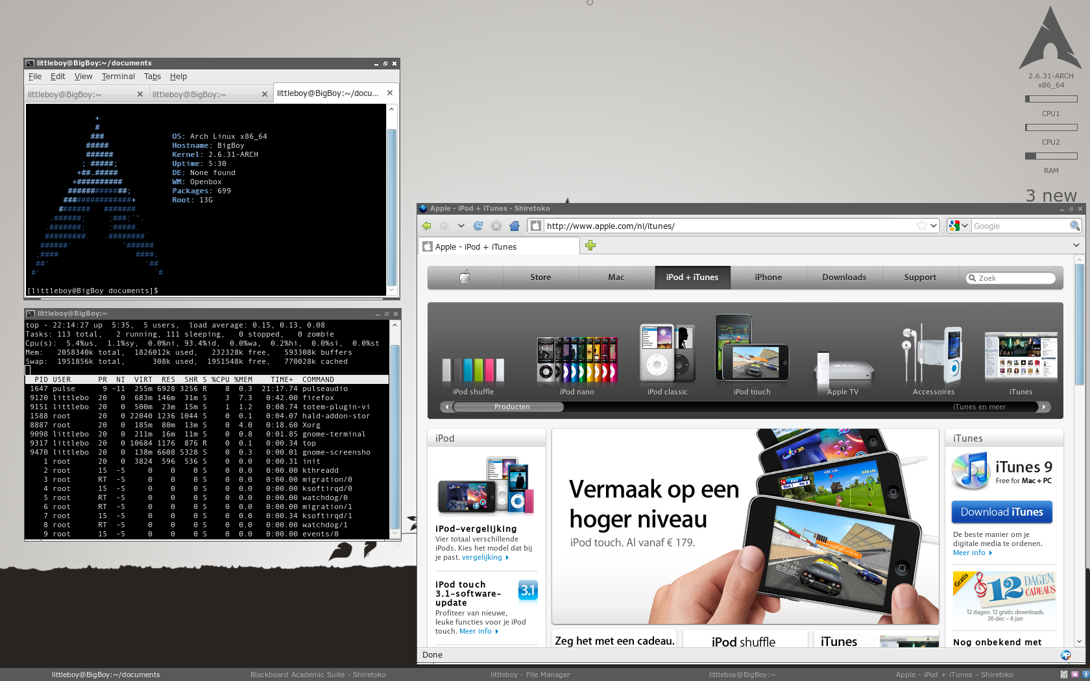Select the iPod touch product icon
This screenshot has width=1090, height=681.
click(752, 354)
